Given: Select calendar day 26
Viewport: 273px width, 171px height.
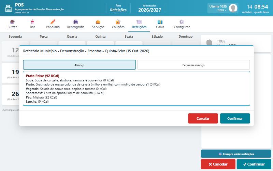Looking at the screenshot, I should click(11, 95).
